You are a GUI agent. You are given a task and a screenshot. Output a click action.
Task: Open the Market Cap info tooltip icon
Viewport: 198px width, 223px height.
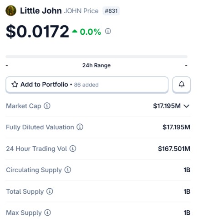click(47, 106)
